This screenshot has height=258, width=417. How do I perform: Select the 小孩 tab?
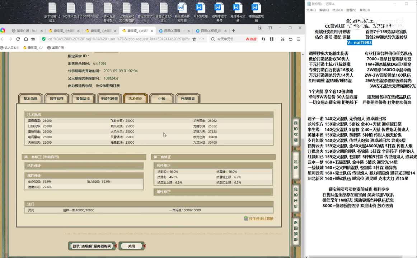[x=161, y=99]
